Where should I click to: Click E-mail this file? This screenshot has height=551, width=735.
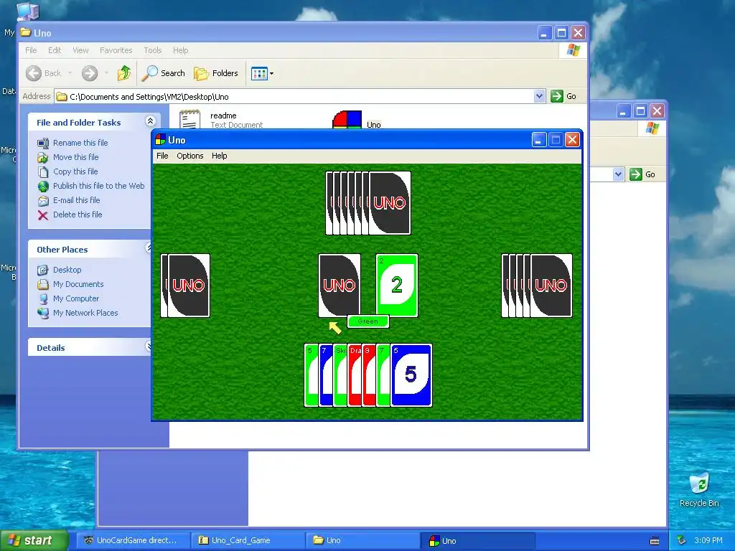(76, 200)
